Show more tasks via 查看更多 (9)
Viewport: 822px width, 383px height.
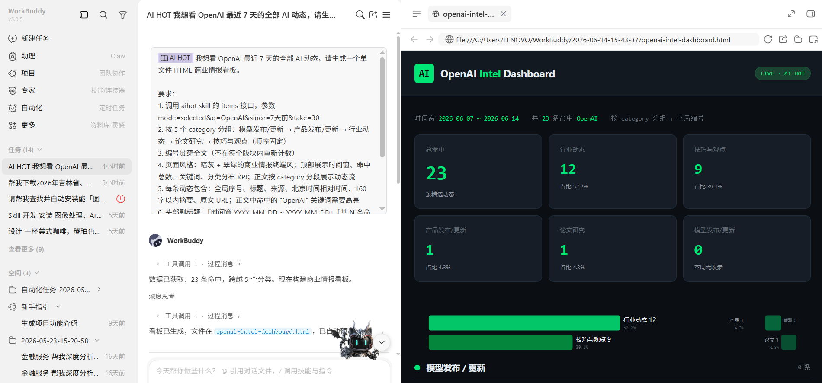(26, 249)
